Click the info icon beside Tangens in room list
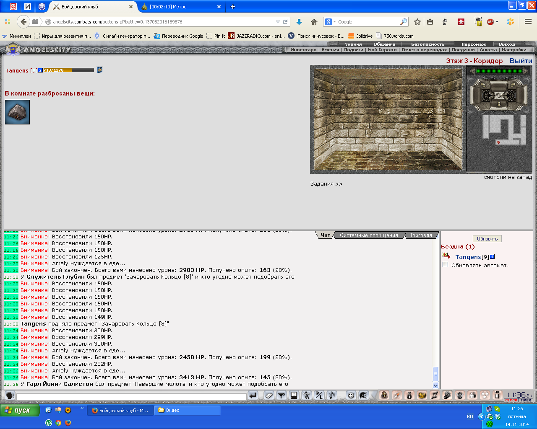Screen dimensions: 537x429 [x=492, y=257]
